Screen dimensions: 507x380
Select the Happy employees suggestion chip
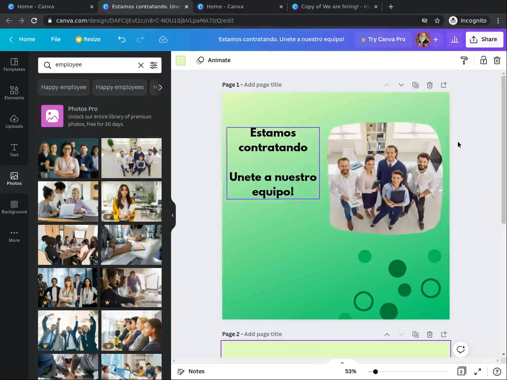click(x=120, y=87)
